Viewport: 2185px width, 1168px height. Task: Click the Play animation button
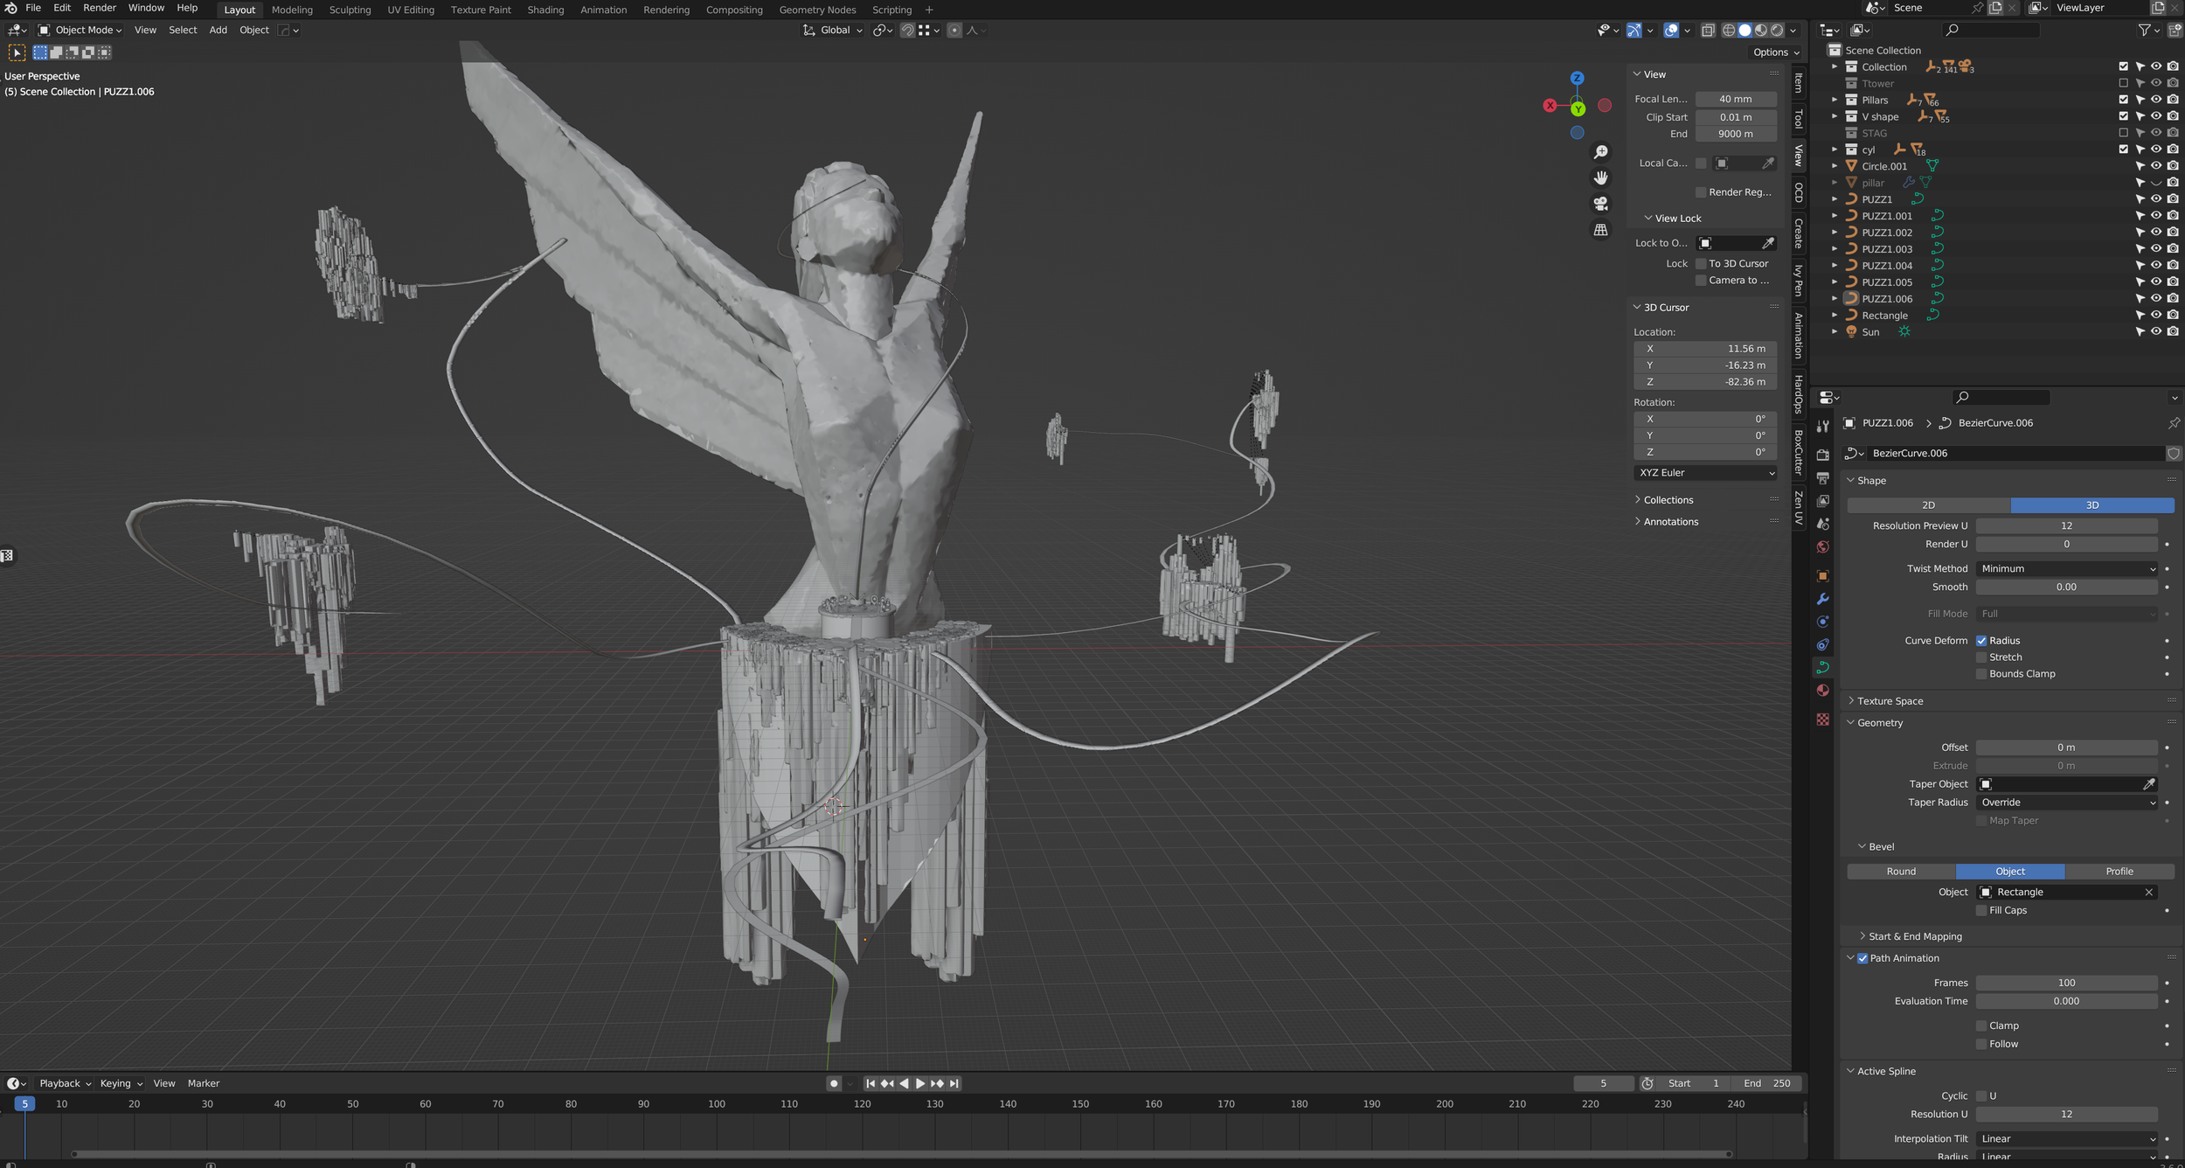point(920,1083)
